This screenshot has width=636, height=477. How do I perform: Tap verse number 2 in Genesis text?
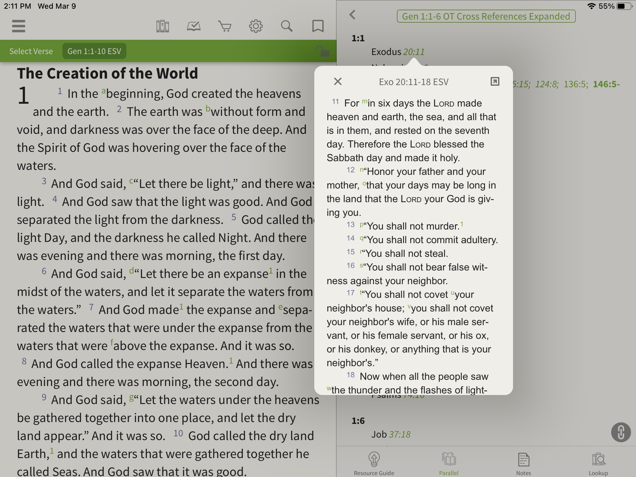[119, 109]
